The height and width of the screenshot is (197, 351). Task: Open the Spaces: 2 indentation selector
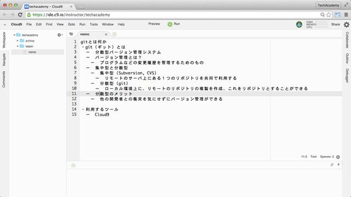point(327,157)
